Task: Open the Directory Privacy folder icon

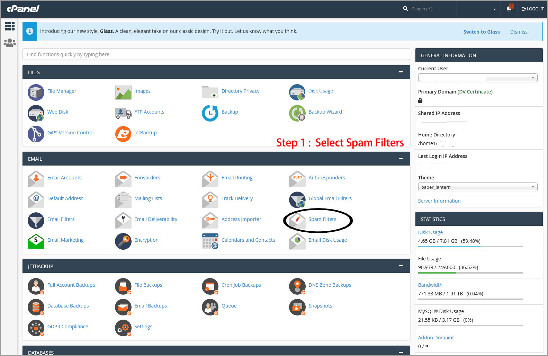Action: pos(210,92)
